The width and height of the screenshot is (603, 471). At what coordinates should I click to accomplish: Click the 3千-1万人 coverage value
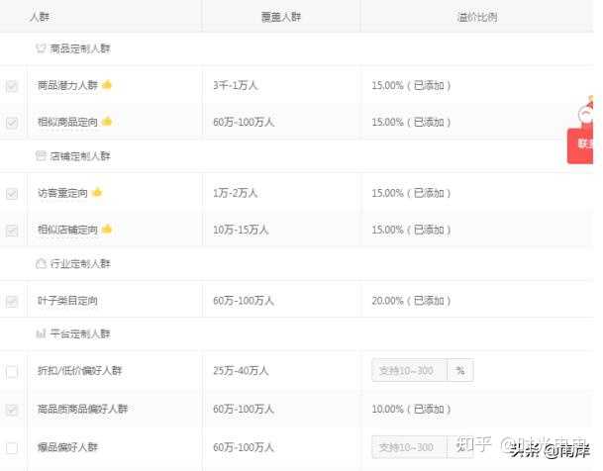point(236,85)
